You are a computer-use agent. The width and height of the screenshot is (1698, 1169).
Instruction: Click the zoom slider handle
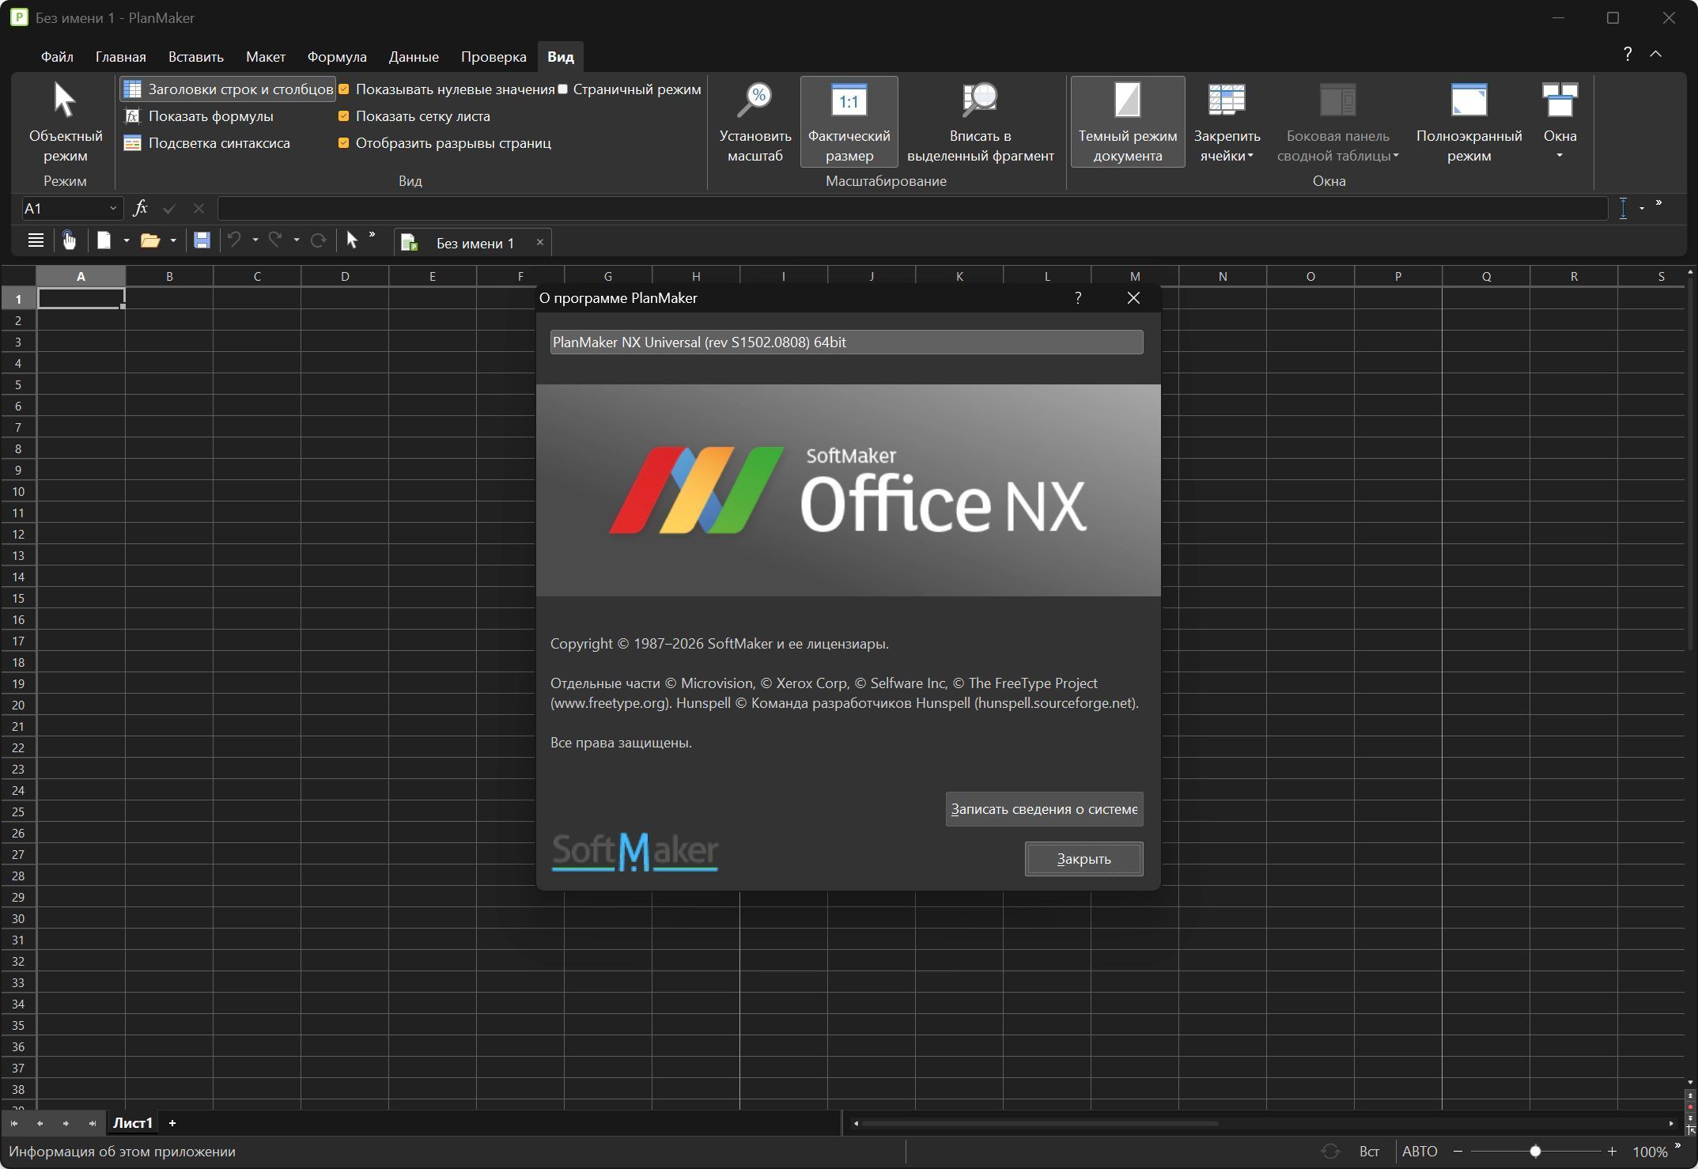tap(1535, 1152)
